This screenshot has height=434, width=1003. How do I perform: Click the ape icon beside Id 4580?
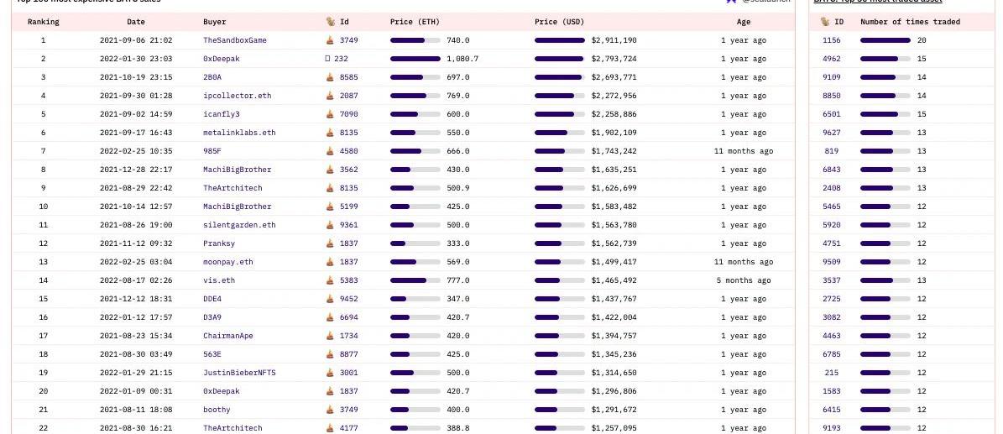pyautogui.click(x=330, y=152)
